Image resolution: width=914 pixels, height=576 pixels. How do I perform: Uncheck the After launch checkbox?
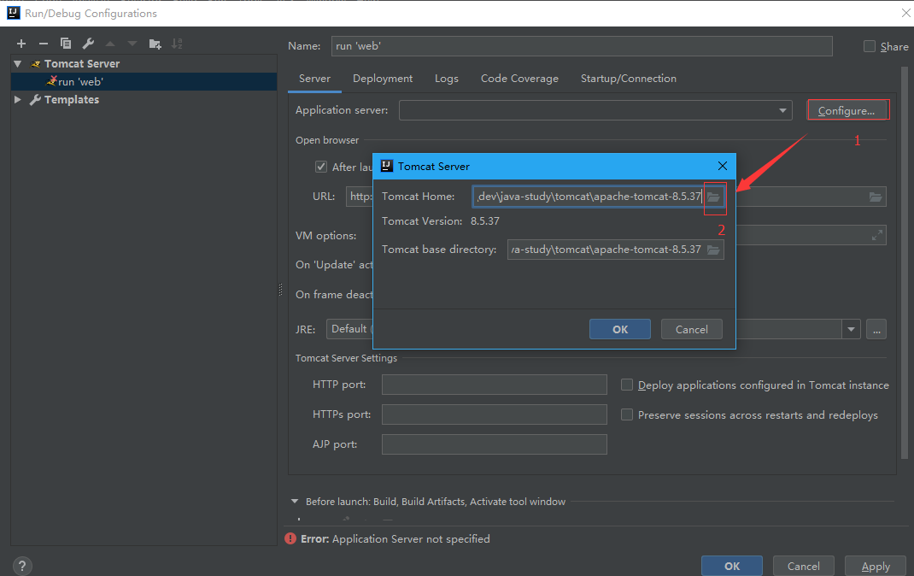click(x=321, y=167)
